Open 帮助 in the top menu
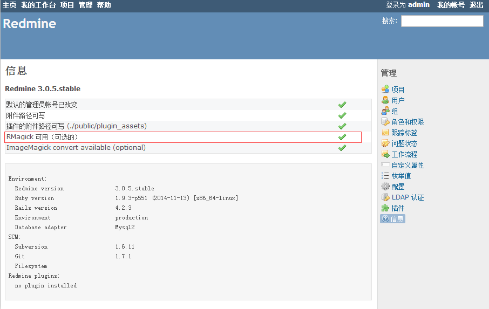 [104, 5]
